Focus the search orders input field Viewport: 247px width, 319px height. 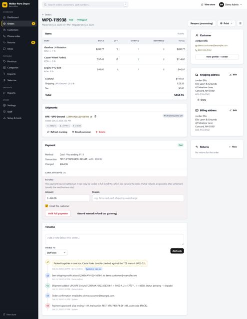click(x=85, y=4)
